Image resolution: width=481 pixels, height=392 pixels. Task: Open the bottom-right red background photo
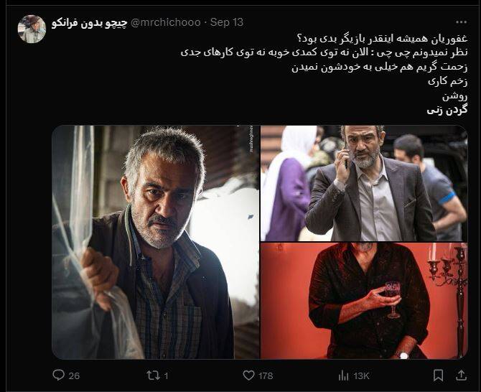pos(364,301)
